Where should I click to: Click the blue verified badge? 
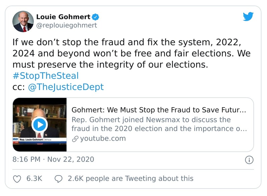pos(96,17)
